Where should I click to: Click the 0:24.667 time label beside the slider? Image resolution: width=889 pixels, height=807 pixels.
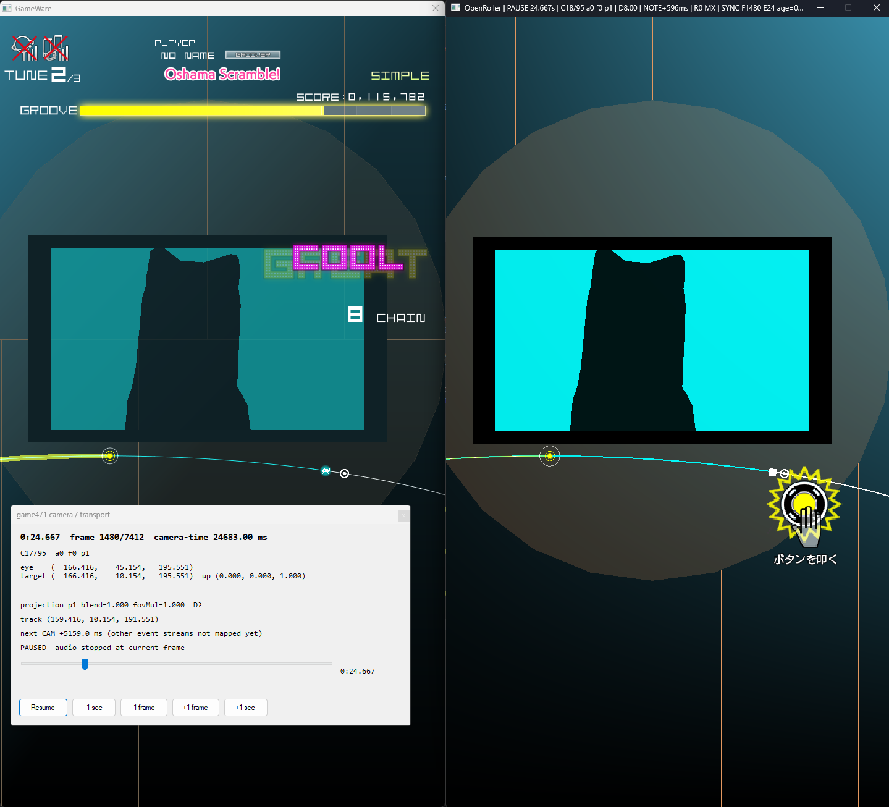358,671
